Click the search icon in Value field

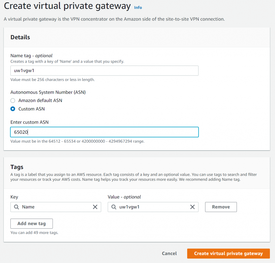(x=114, y=207)
